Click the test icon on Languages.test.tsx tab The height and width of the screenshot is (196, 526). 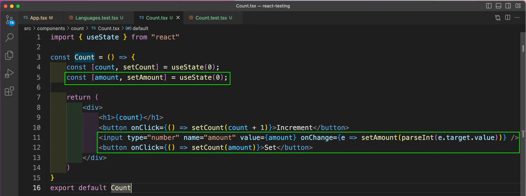[71, 18]
